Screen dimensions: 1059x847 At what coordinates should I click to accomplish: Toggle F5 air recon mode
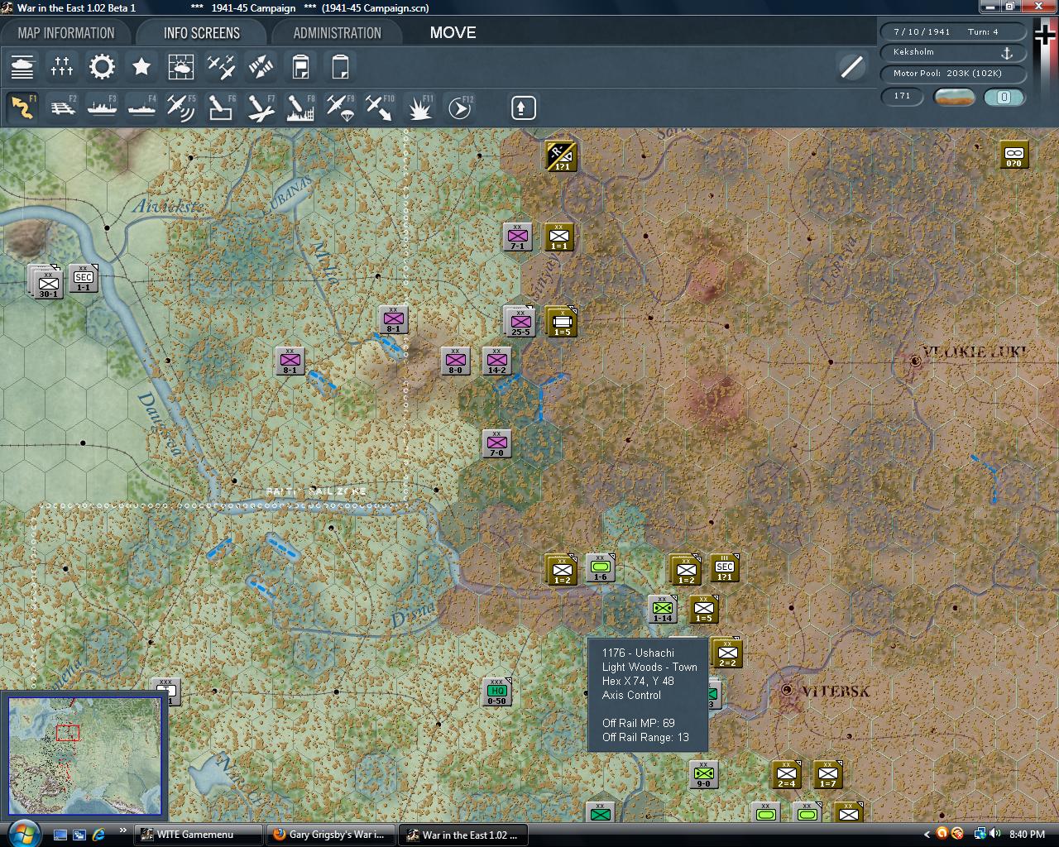pyautogui.click(x=181, y=108)
